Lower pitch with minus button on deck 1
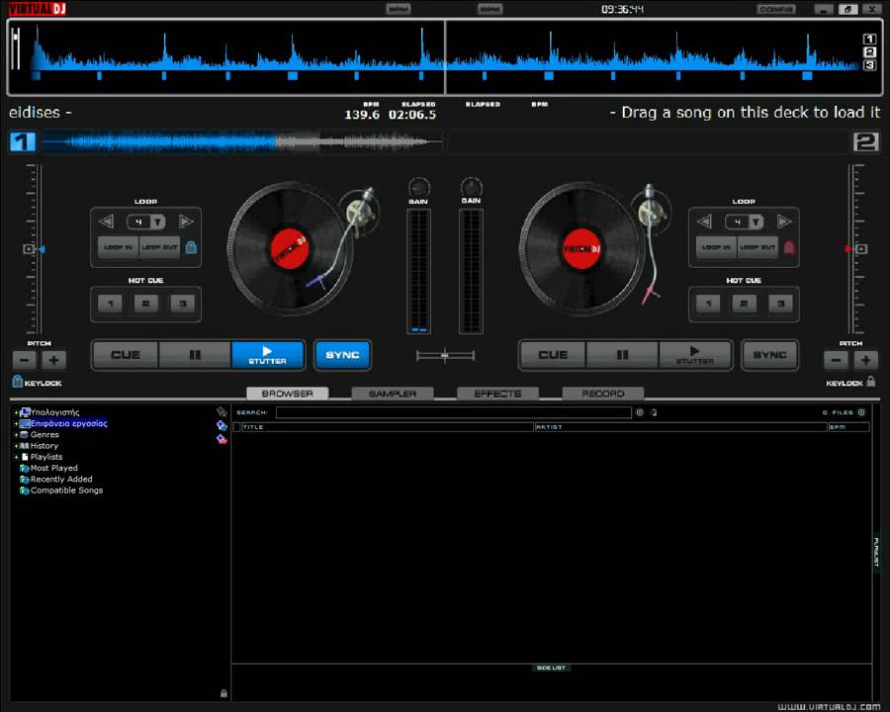The image size is (890, 712). pos(24,360)
